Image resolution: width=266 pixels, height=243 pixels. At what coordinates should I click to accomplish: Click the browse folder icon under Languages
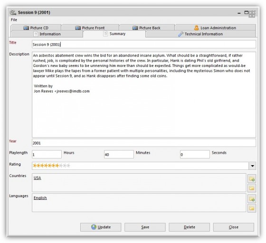252,208
